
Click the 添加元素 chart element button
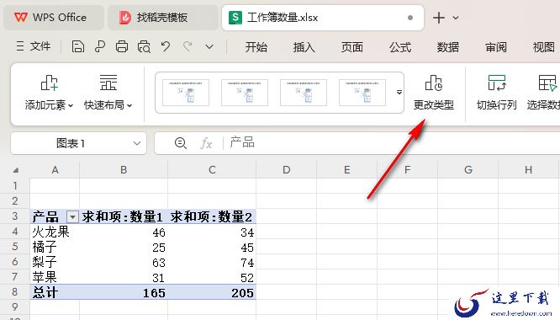[49, 93]
